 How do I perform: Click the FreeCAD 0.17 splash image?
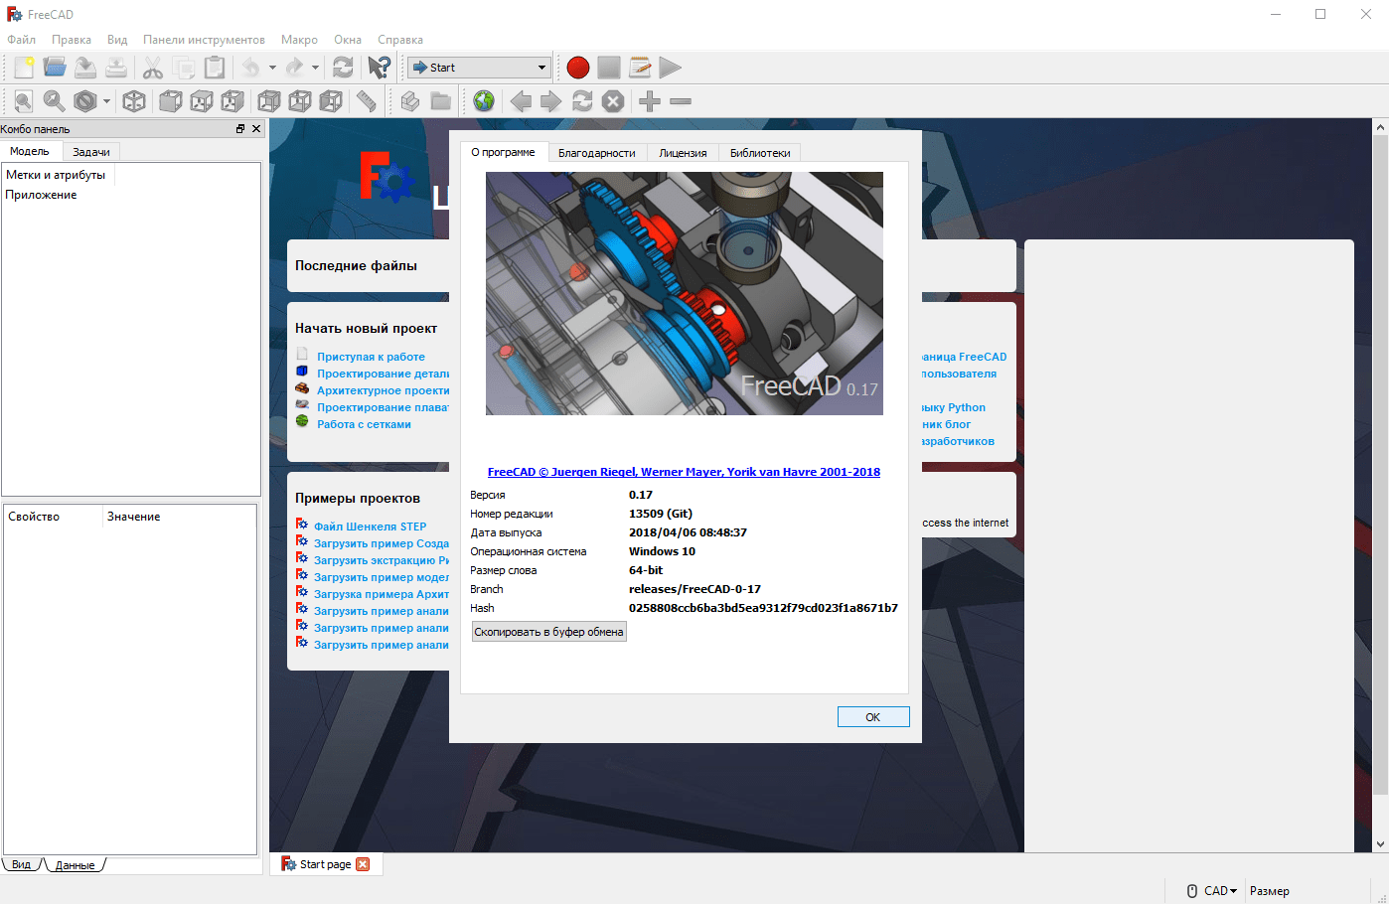684,293
